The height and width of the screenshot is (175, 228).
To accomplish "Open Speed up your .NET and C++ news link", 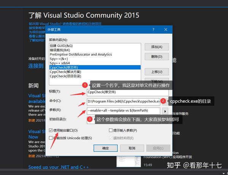I will [x=59, y=167].
